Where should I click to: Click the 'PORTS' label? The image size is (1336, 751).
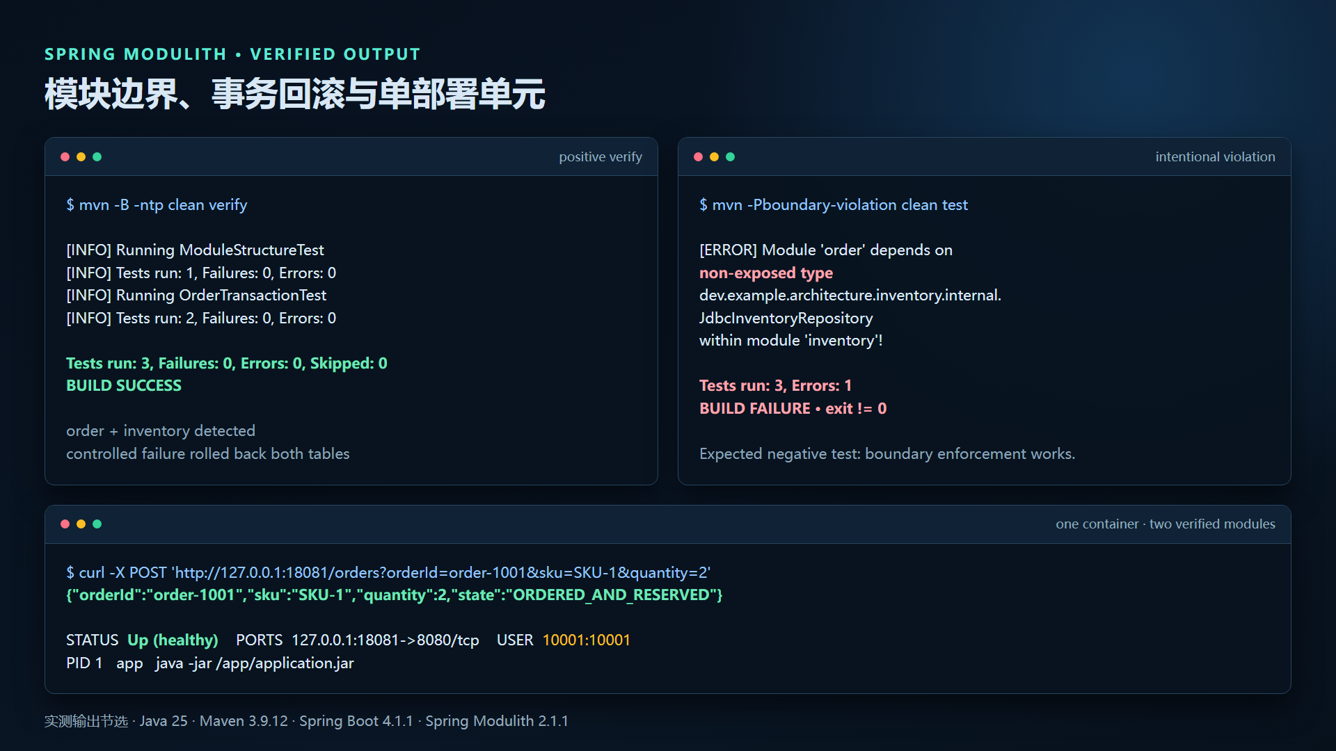[260, 640]
